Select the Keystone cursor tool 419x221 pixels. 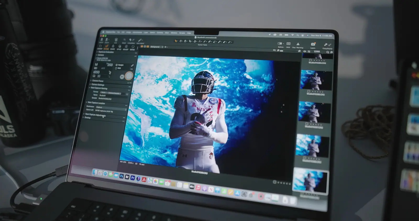point(200,41)
